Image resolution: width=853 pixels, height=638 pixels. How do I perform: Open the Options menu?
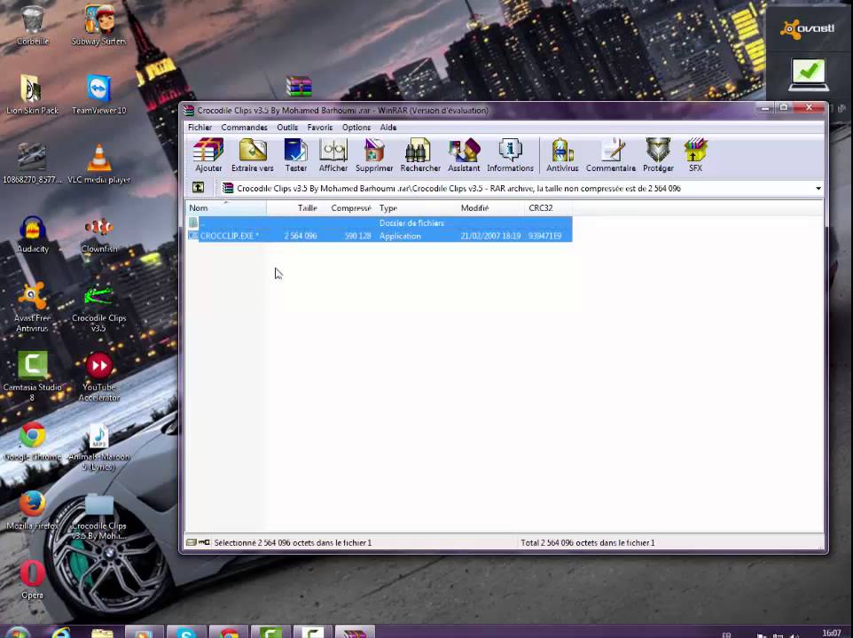pos(356,128)
